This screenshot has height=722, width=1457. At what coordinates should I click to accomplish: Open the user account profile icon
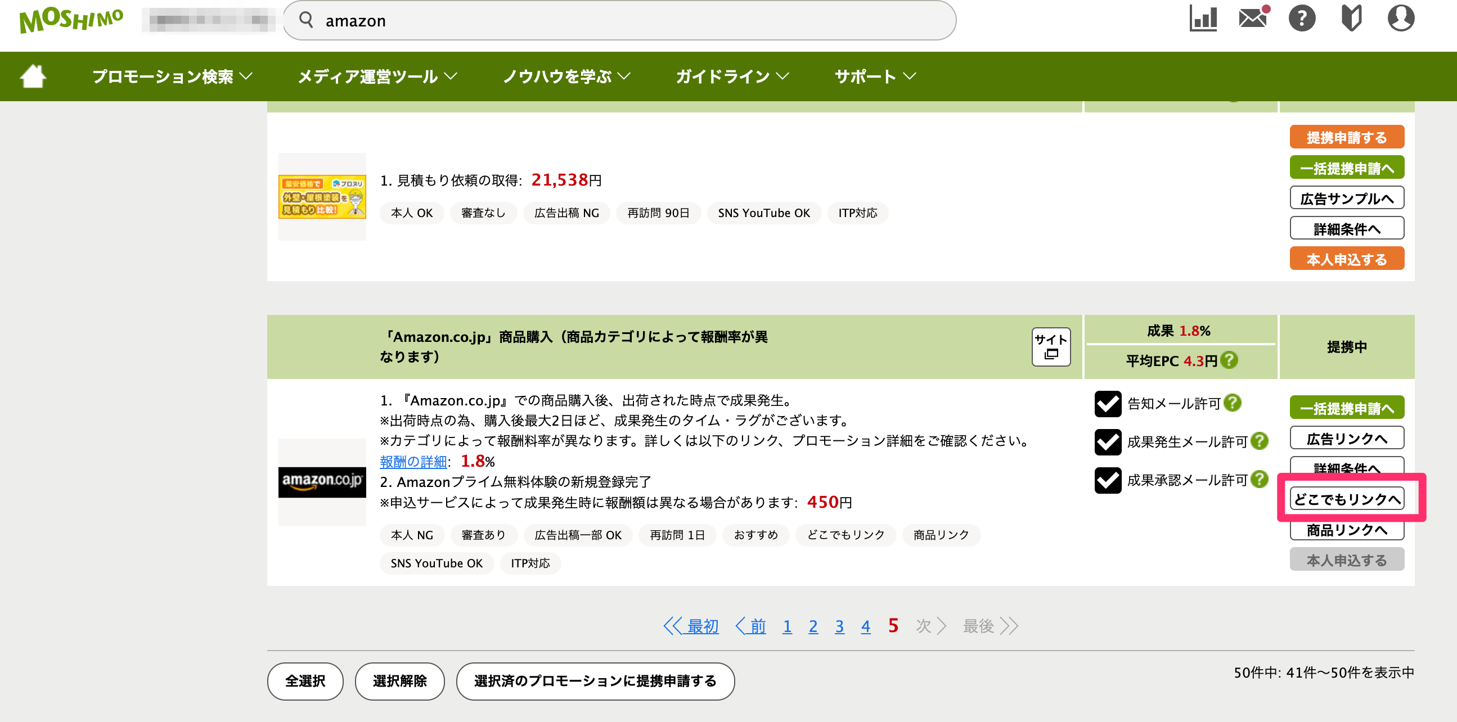[x=1400, y=19]
